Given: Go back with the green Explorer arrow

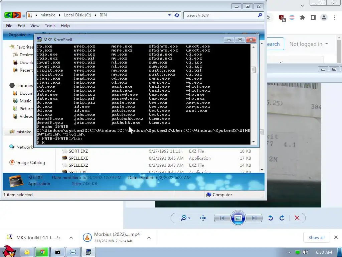Looking at the screenshot, I should click(8, 15).
